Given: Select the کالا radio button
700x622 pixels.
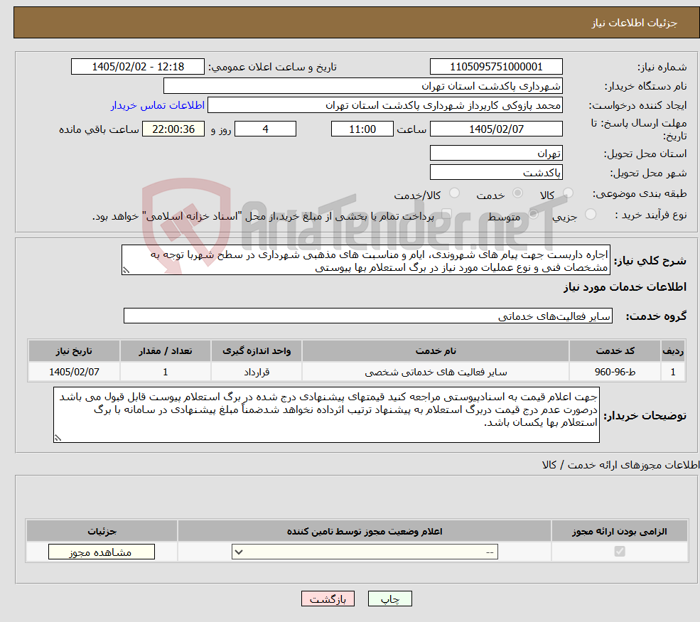Looking at the screenshot, I should 568,193.
